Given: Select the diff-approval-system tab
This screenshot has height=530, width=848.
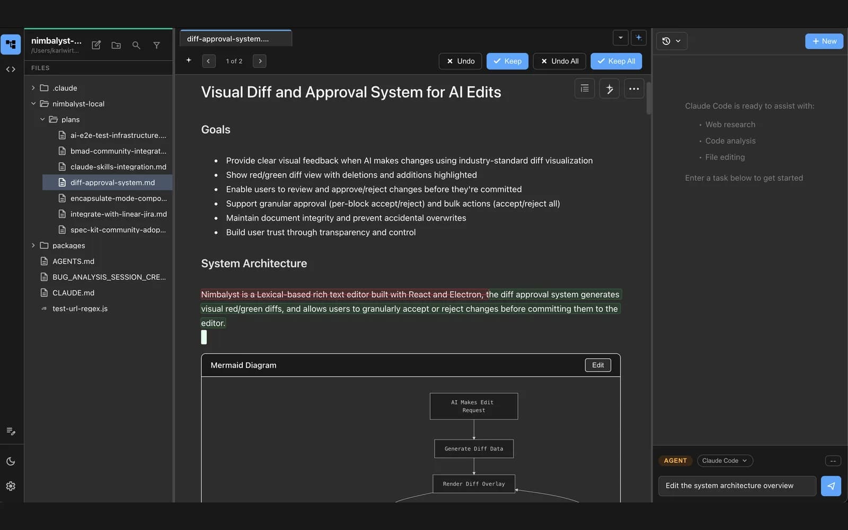Looking at the screenshot, I should (236, 39).
